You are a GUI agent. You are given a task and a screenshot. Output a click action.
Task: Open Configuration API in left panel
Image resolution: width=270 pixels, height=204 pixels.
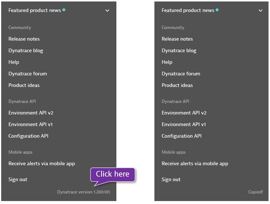click(28, 136)
